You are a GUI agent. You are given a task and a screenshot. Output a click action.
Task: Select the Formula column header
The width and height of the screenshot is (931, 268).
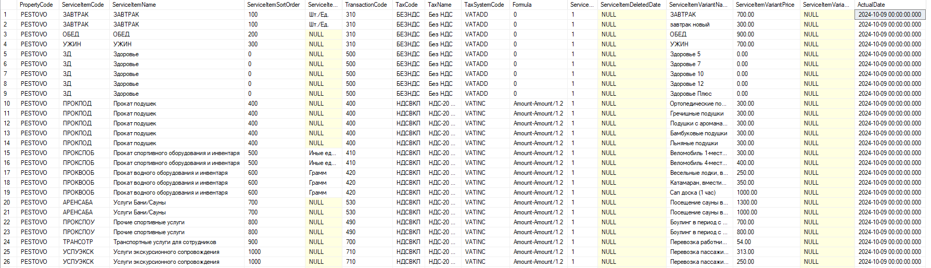[x=522, y=5]
